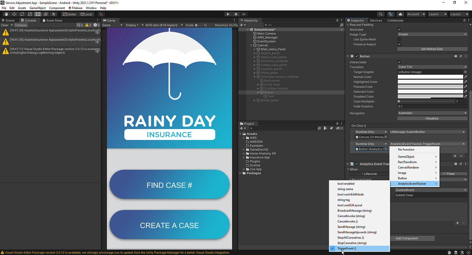Screen dimensions: 472x255
Task: Open the Collab icon next to cloud
Action: pyautogui.click(x=391, y=14)
